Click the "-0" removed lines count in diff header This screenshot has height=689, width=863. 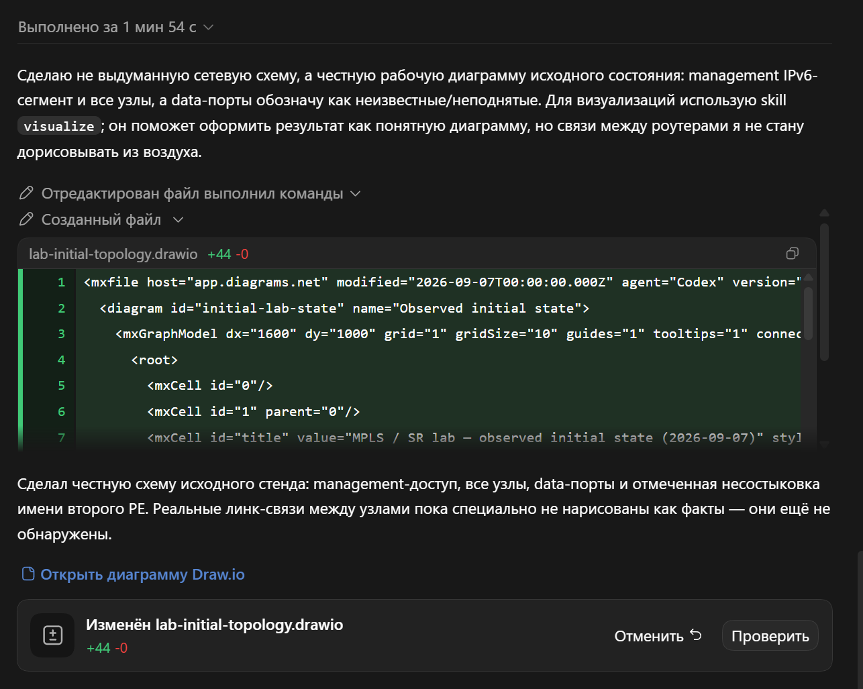242,254
